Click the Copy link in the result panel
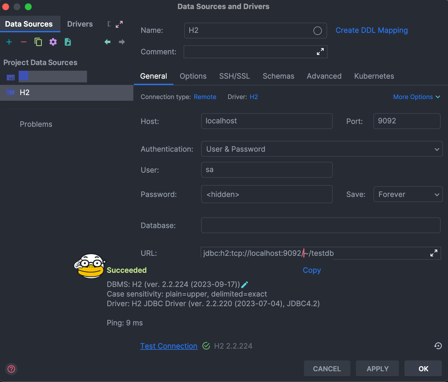 tap(312, 270)
